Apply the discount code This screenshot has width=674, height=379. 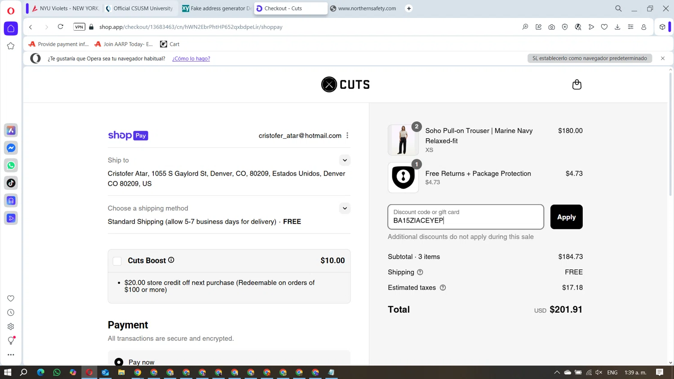[x=566, y=217]
